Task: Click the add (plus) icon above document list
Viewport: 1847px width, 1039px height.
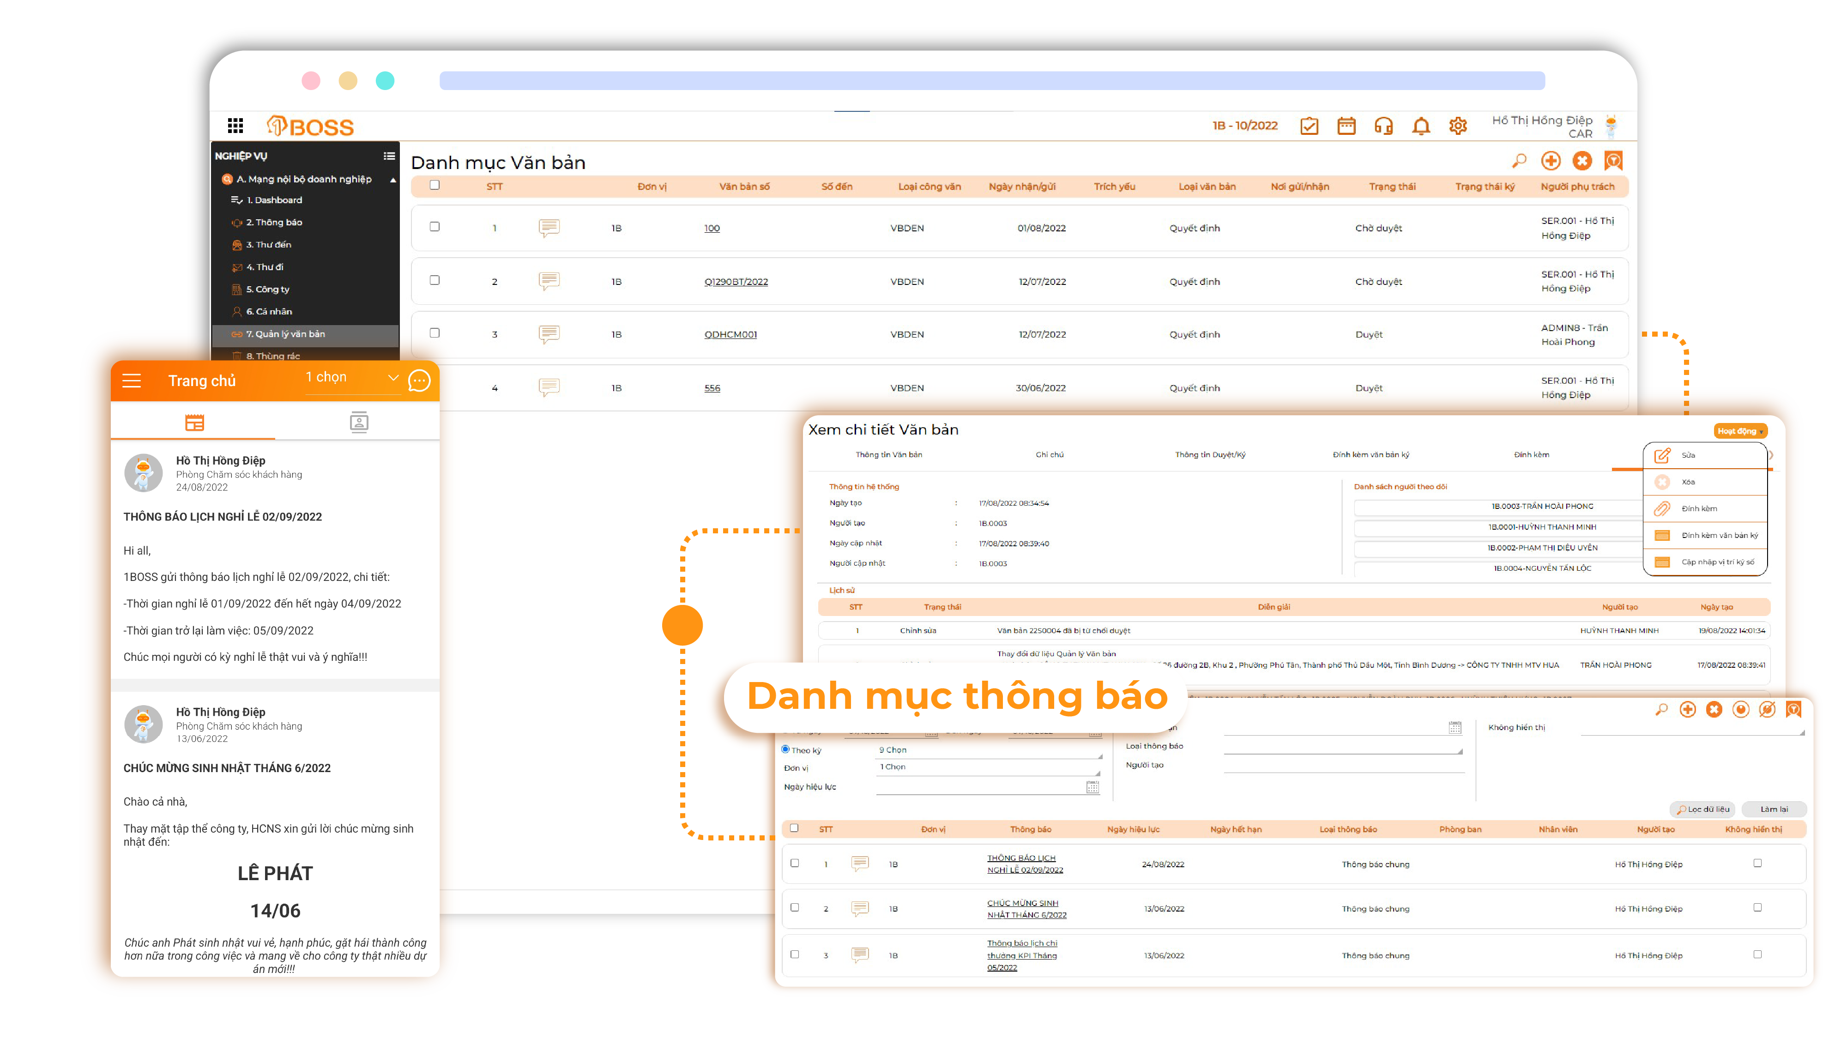Action: 1551,161
